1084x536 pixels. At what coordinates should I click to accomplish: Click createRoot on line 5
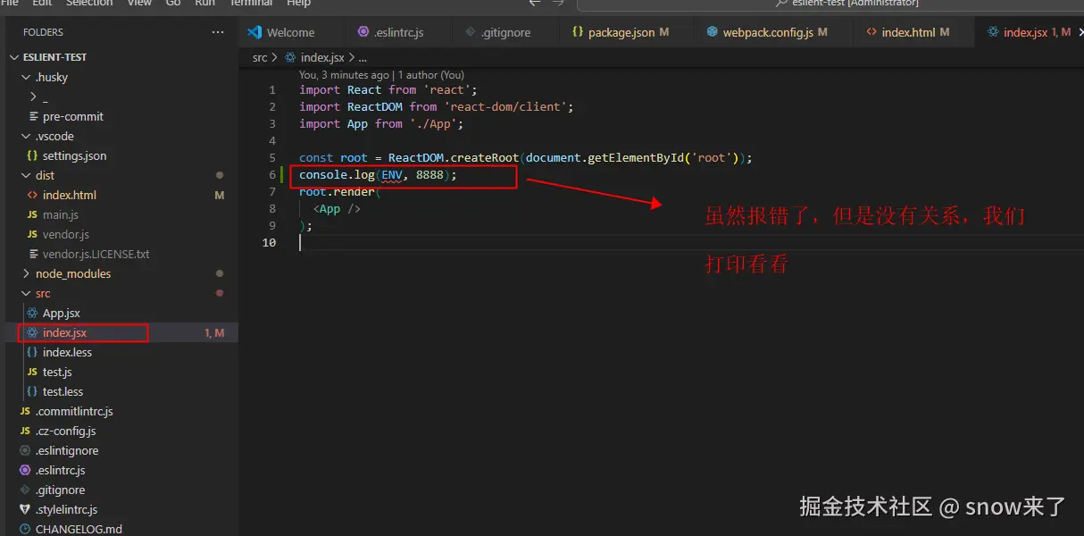coord(484,158)
